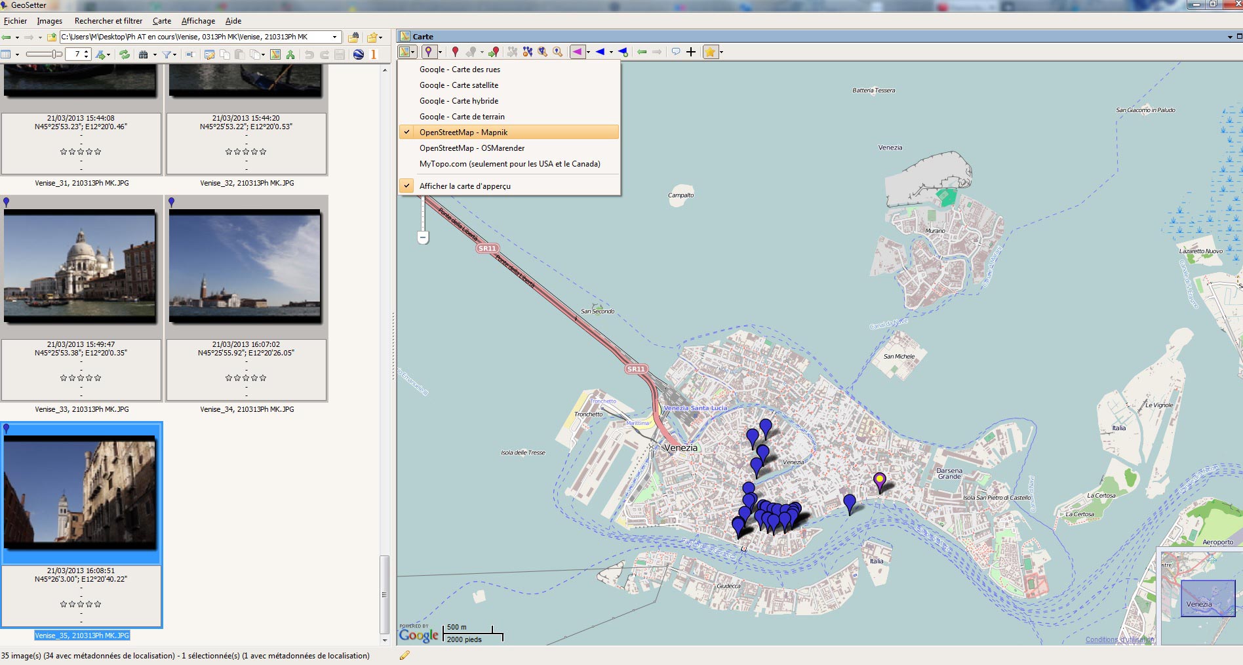Add a comment with the speech bubble icon
Screen dimensions: 1243x665
point(676,51)
